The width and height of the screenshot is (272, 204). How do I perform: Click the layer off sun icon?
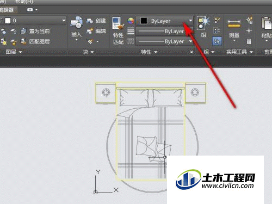point(4,42)
